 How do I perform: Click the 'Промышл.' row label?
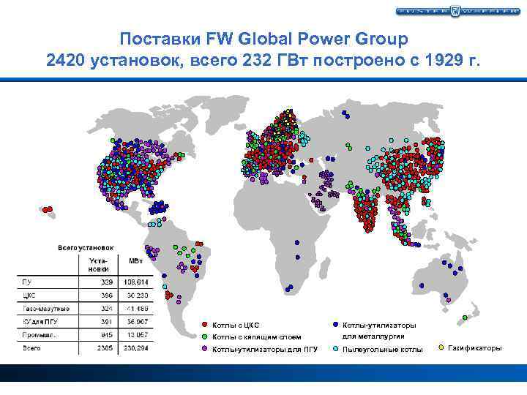click(x=40, y=335)
